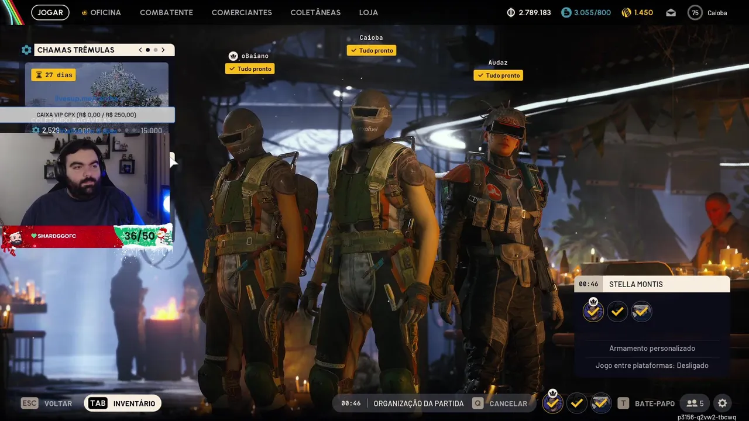Select the Caioba squad member name

point(371,37)
